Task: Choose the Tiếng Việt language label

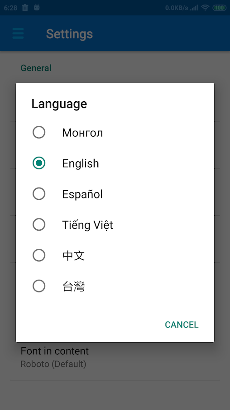Action: [87, 224]
